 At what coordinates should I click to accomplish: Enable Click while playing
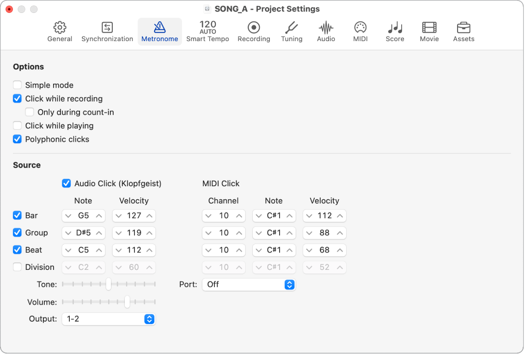pyautogui.click(x=17, y=126)
